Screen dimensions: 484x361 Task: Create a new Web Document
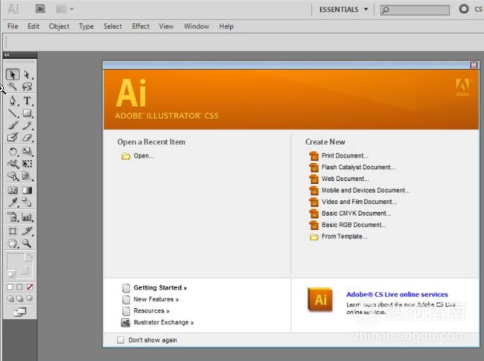click(x=339, y=179)
